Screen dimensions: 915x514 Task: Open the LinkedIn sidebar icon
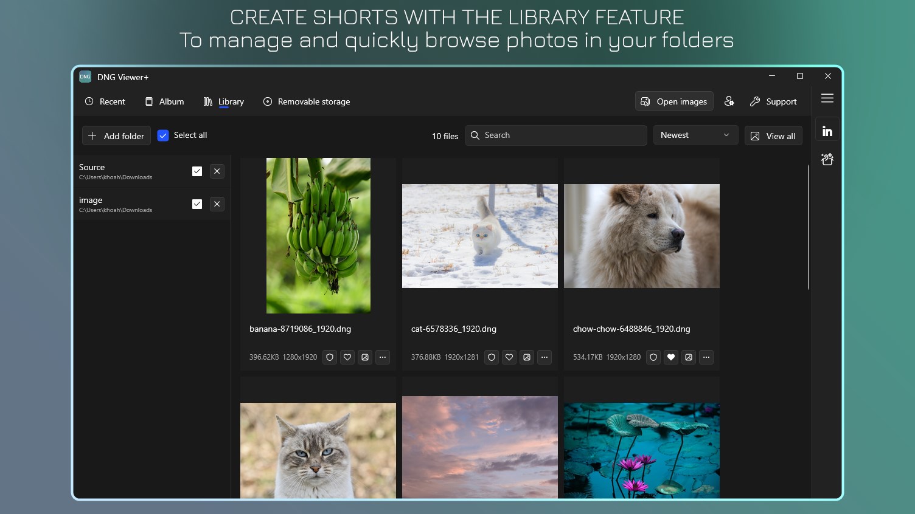click(827, 131)
